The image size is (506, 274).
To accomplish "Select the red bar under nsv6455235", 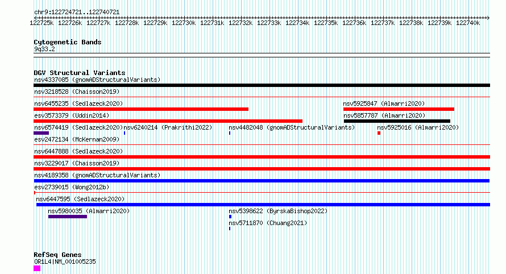I will (141, 109).
